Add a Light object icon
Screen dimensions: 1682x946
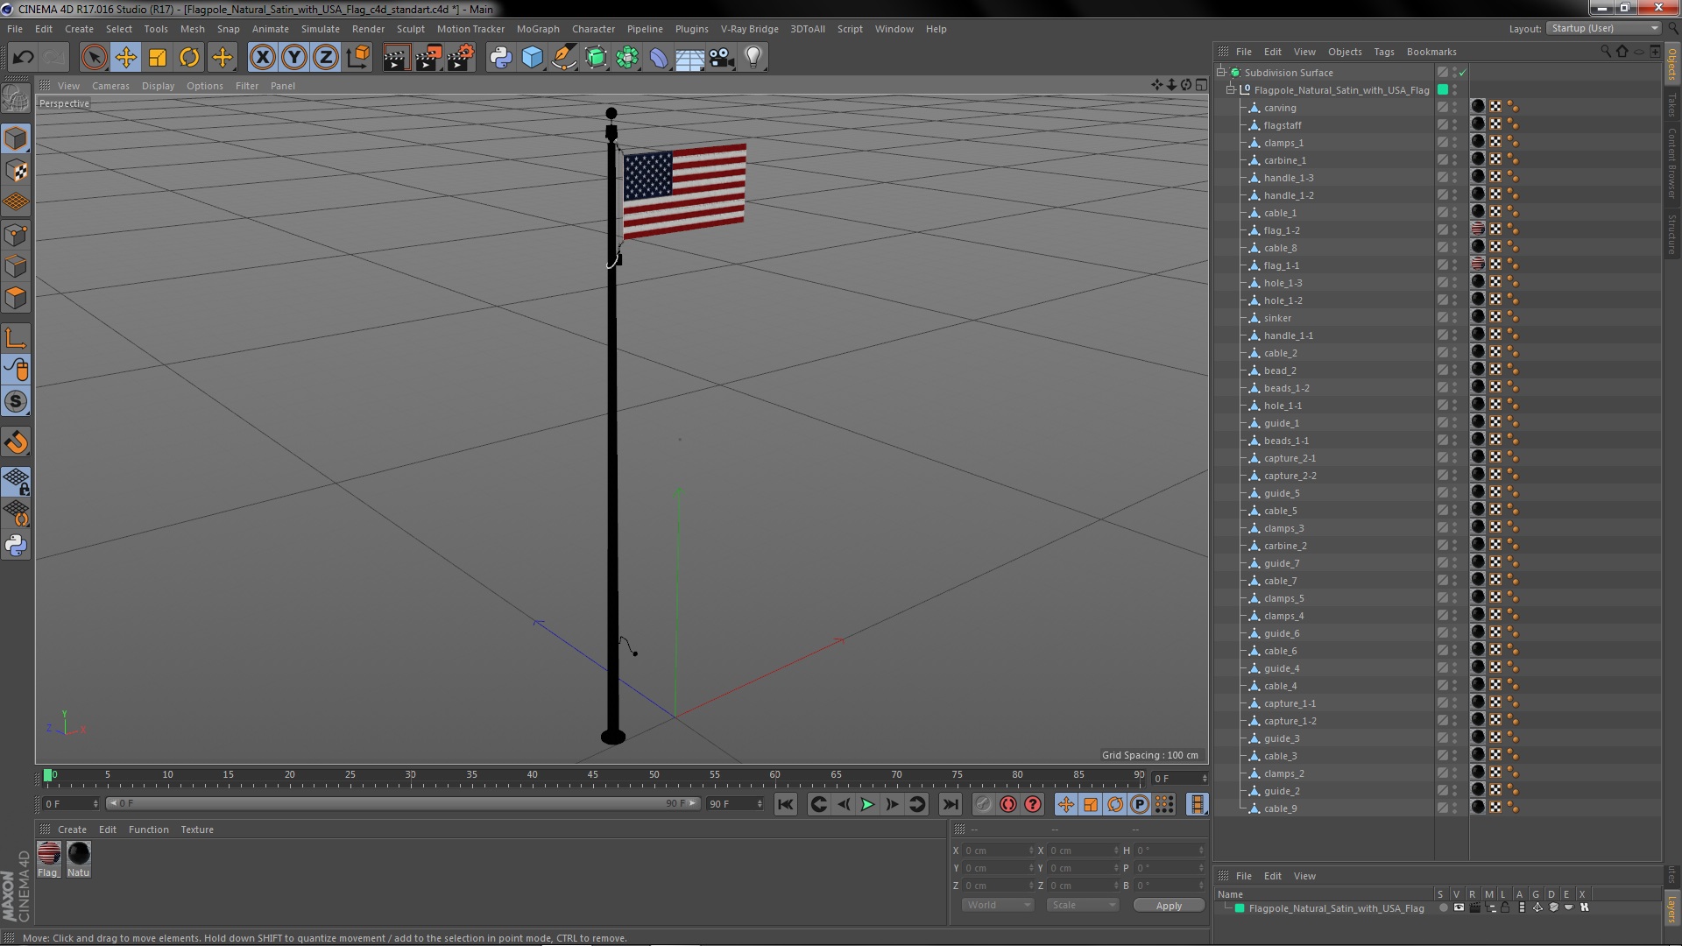tap(753, 58)
